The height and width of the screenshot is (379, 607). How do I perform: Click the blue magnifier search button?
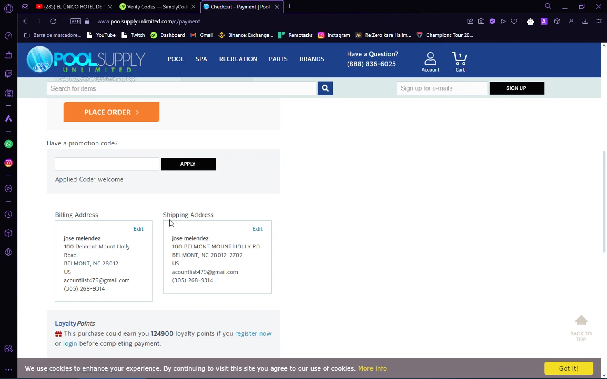(325, 88)
